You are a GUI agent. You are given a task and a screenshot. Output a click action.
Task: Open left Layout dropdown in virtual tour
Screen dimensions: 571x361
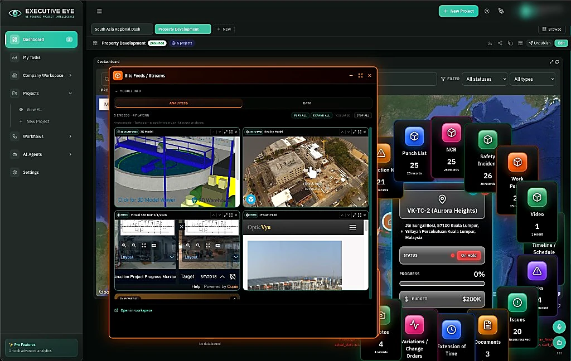pyautogui.click(x=147, y=257)
